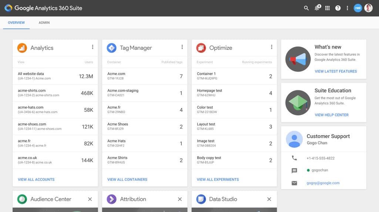
Task: Switch to the Admin tab
Action: click(44, 23)
